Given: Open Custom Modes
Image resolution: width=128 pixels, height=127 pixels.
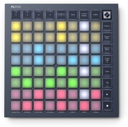Looking at the screenshot, I should (x=84, y=15).
